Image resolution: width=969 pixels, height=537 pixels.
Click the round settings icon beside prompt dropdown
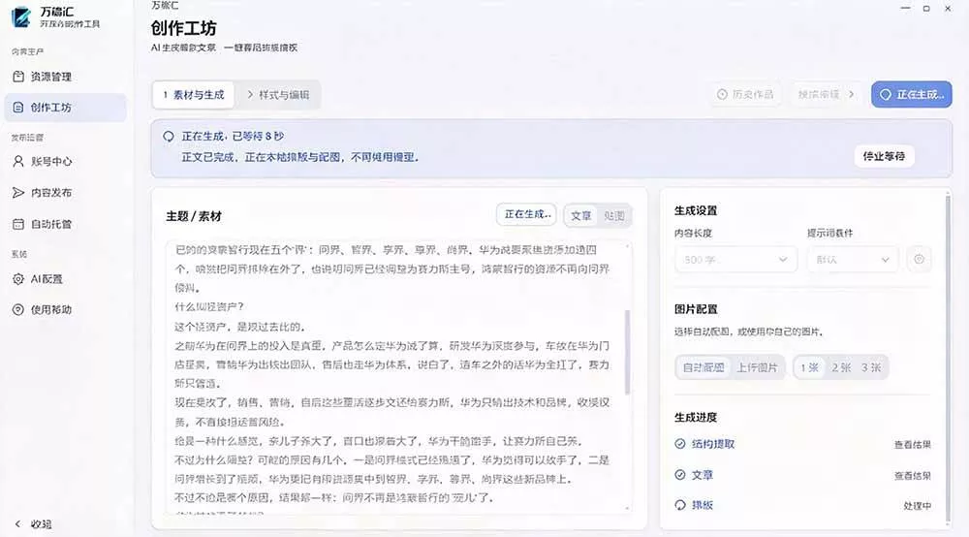click(919, 260)
